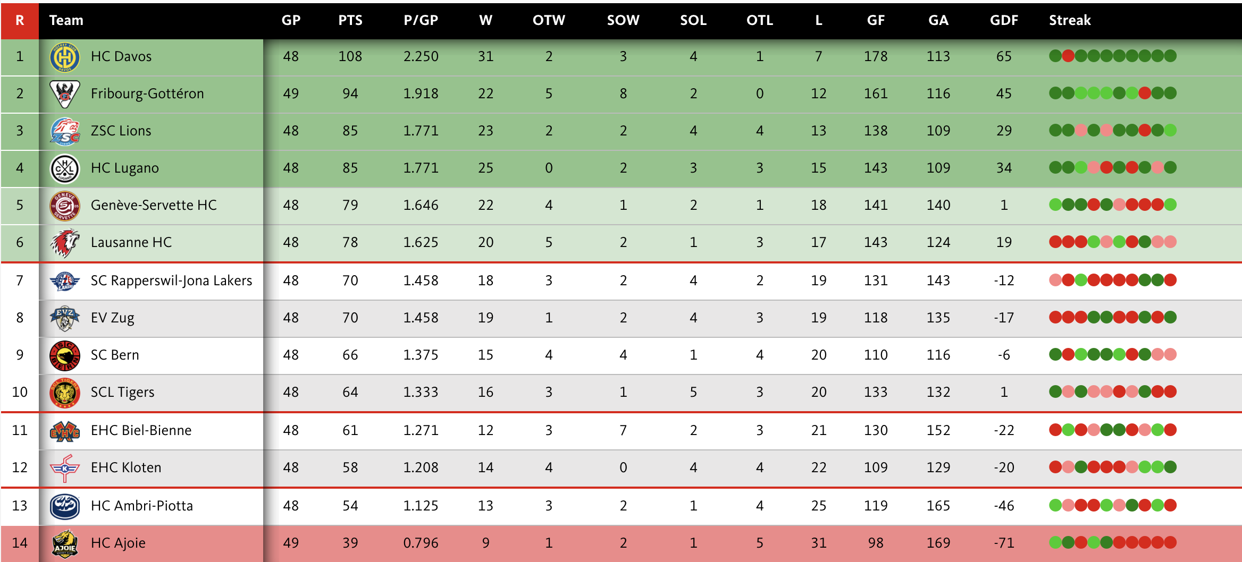Select the HC Lugano crest icon

coord(64,168)
